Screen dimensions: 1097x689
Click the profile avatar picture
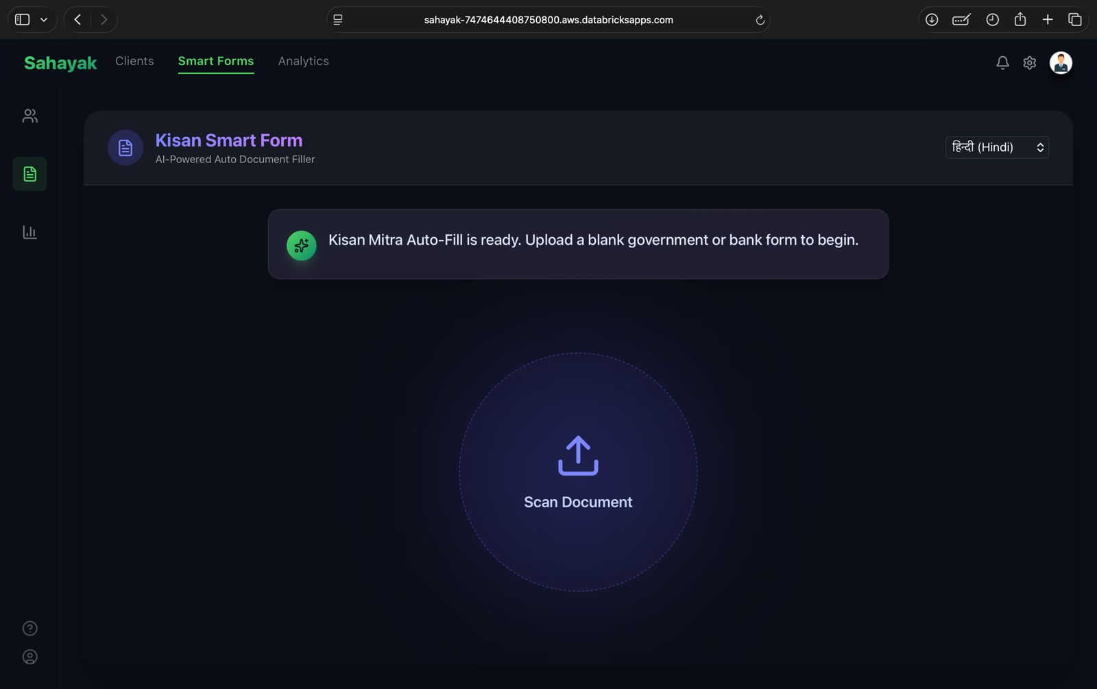pos(1061,63)
